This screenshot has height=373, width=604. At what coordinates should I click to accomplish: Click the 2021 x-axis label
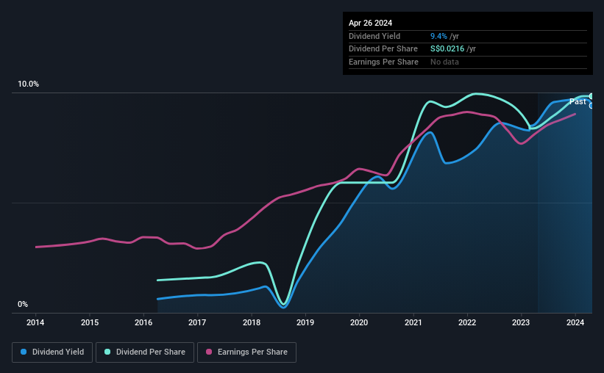click(413, 322)
